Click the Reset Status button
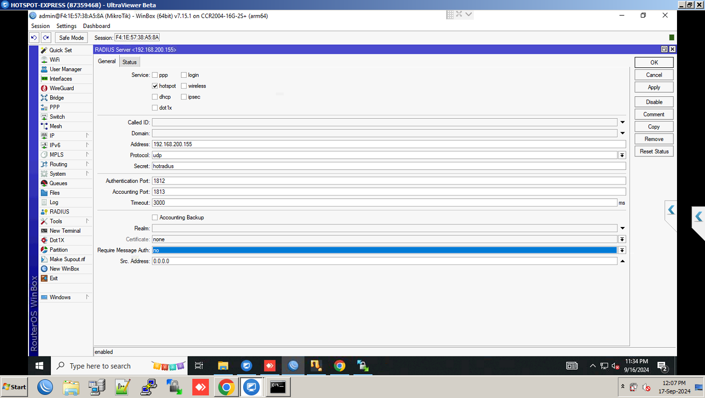 pyautogui.click(x=654, y=151)
